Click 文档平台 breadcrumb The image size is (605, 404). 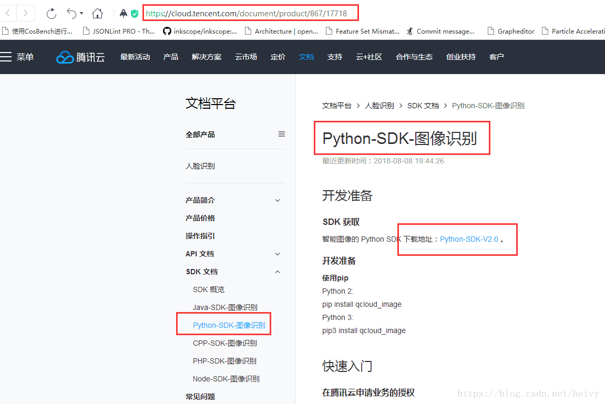[337, 106]
